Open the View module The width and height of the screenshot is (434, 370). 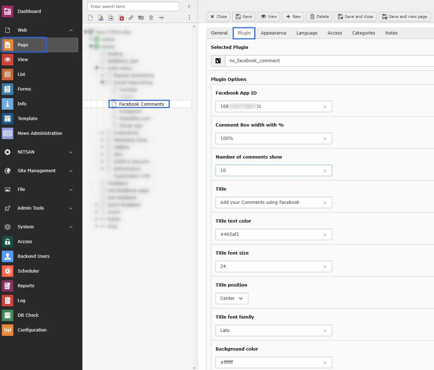pos(40,60)
